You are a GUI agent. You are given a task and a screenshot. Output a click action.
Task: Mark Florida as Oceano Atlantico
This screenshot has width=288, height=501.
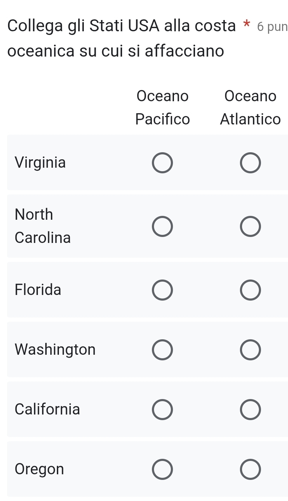tap(250, 290)
